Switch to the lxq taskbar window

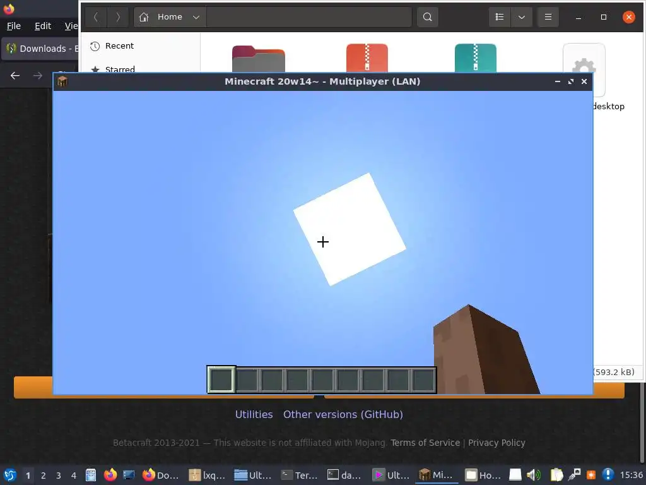coord(207,475)
